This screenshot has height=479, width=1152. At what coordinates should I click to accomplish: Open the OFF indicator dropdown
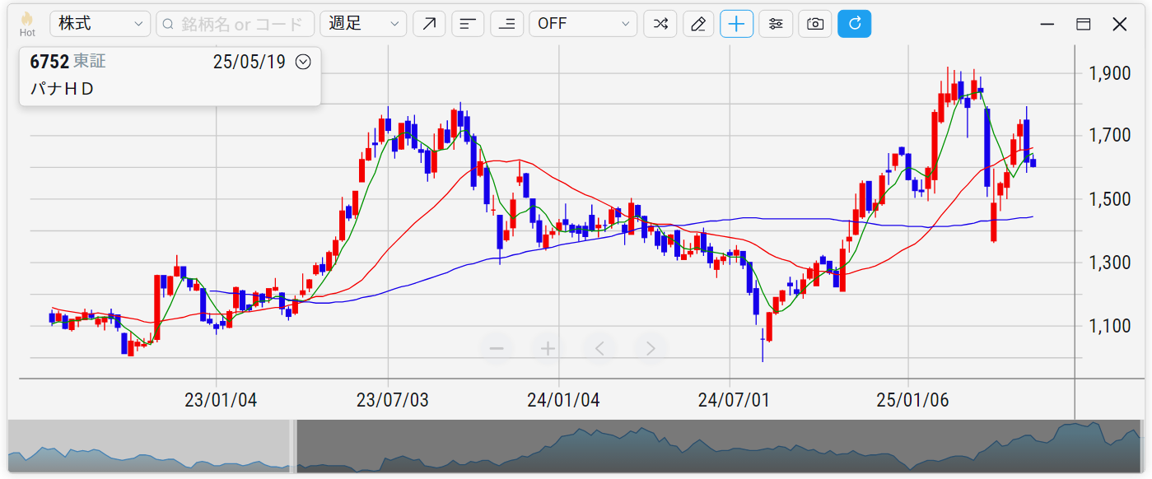tap(583, 24)
